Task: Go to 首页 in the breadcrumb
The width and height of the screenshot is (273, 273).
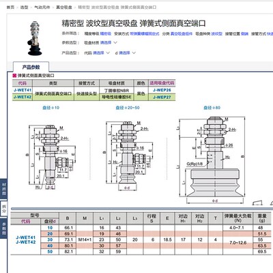Action: (10, 8)
